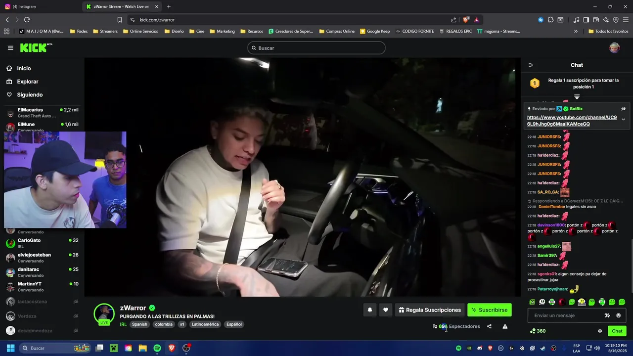Open MartinnYT channel in the sidebar
Image resolution: width=633 pixels, height=356 pixels.
pyautogui.click(x=42, y=287)
